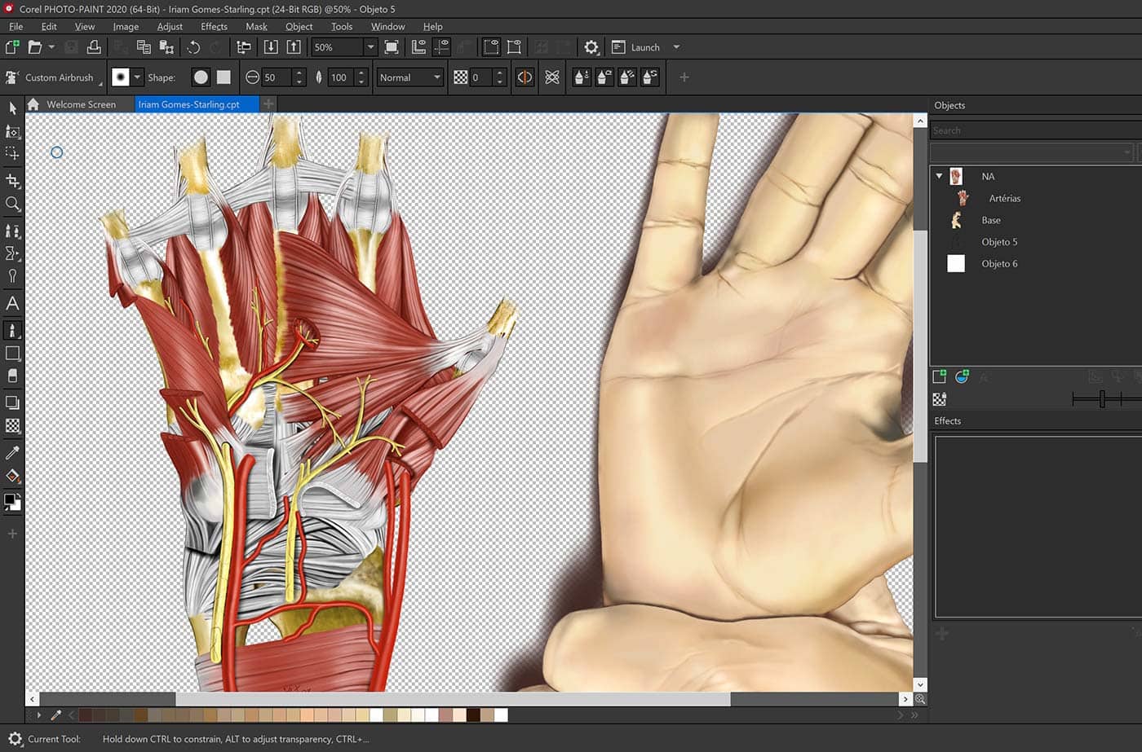
Task: Open the Options gear in toolbar
Action: pos(591,47)
